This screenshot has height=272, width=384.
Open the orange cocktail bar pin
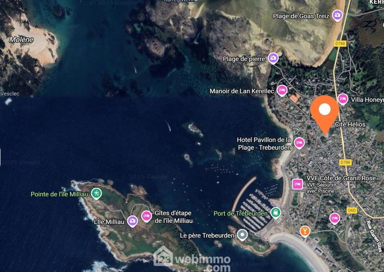(305, 231)
